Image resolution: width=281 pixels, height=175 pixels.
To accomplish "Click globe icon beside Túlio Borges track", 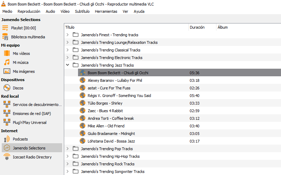I will [83, 103].
